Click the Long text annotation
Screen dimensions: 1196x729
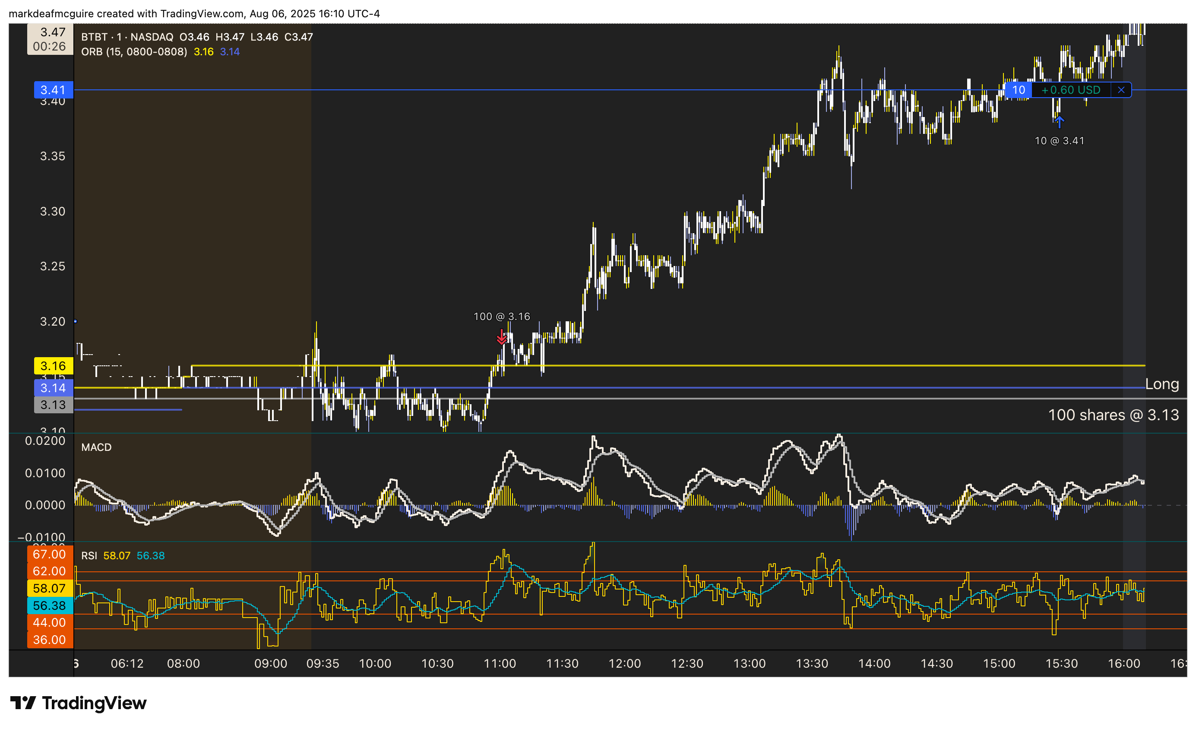click(x=1161, y=384)
